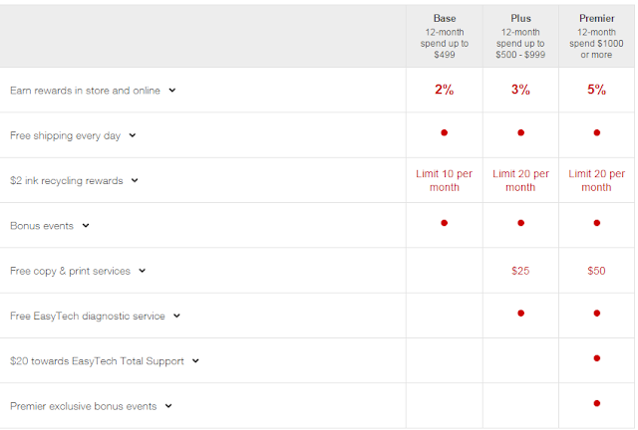The image size is (638, 430).
Task: Expand the Bonus events row
Action: coord(86,226)
